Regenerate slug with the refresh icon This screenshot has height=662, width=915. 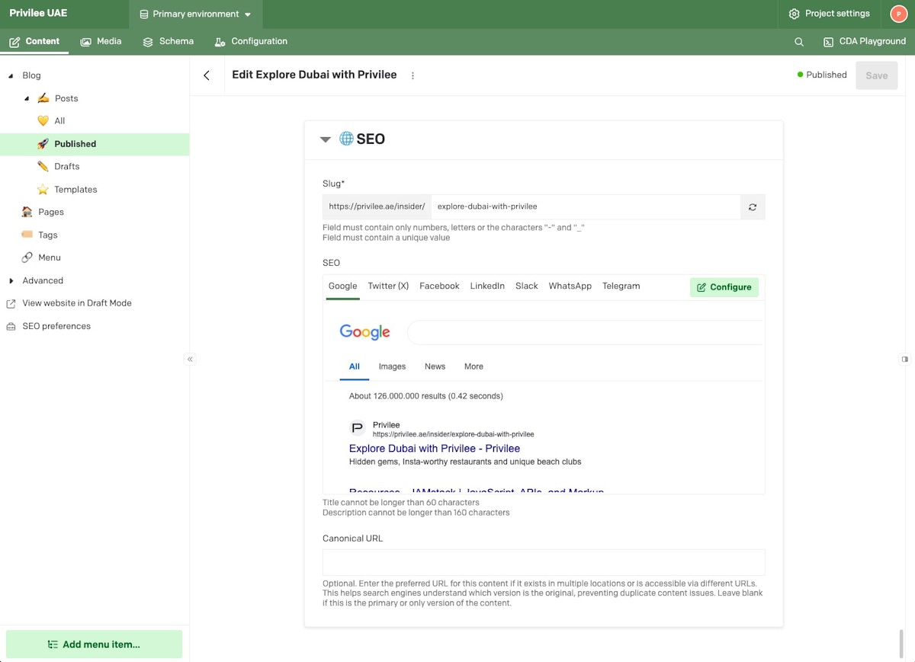[753, 206]
